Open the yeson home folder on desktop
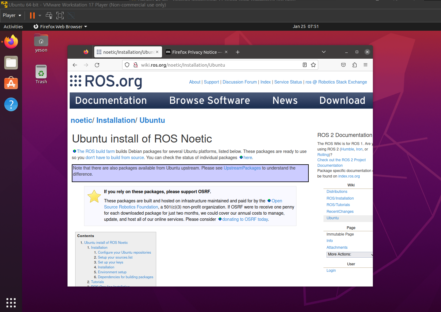 point(41,43)
